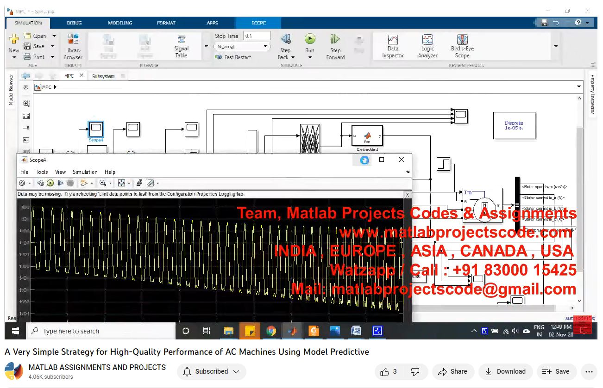Viewport: 603px width, 388px height.
Task: Expand the Normal simulation mode dropdown
Action: tap(265, 47)
